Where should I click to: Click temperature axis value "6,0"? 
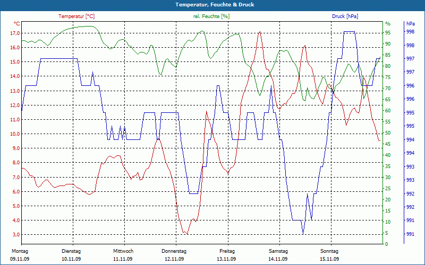[x=16, y=191]
